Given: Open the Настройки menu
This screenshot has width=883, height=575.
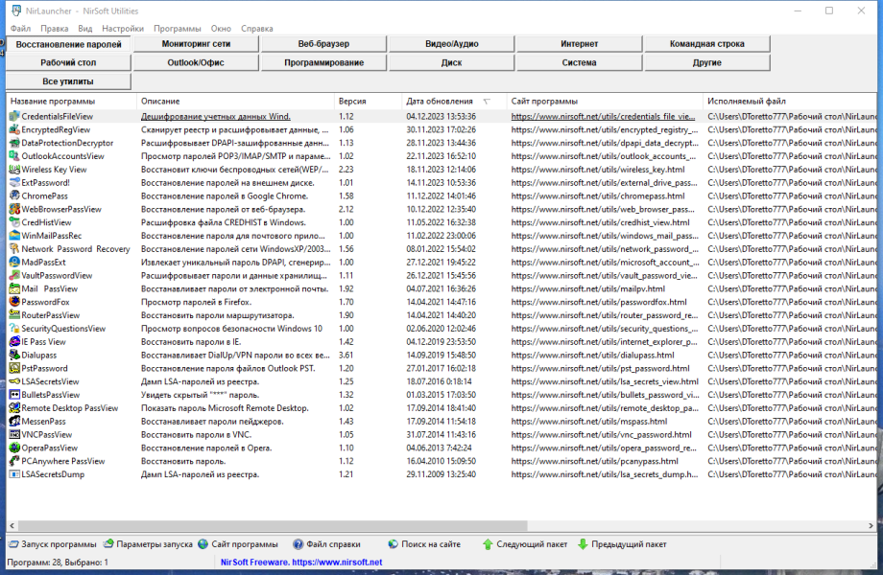Looking at the screenshot, I should [123, 29].
